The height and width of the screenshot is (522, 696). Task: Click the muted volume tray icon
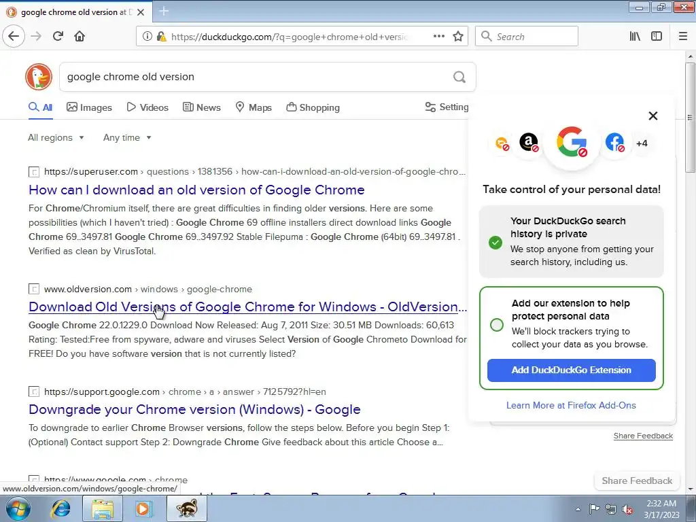627,509
